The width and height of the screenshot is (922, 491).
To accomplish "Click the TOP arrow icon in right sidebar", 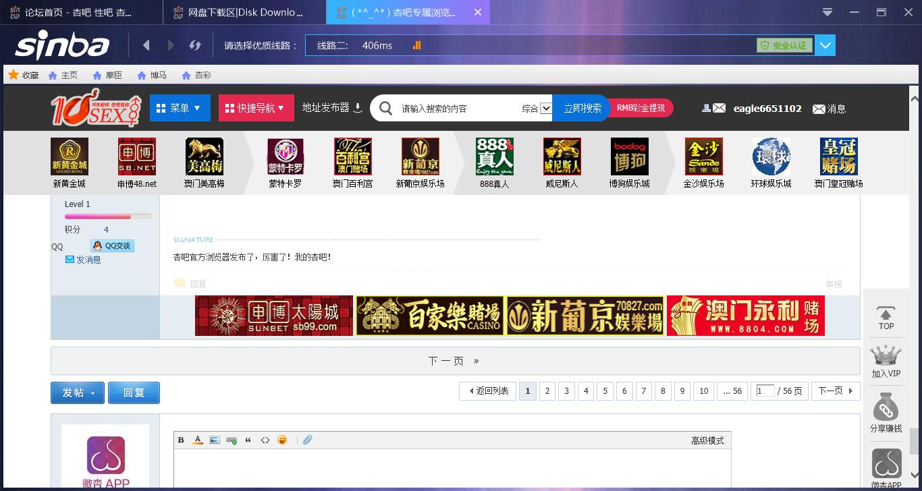I will point(886,316).
